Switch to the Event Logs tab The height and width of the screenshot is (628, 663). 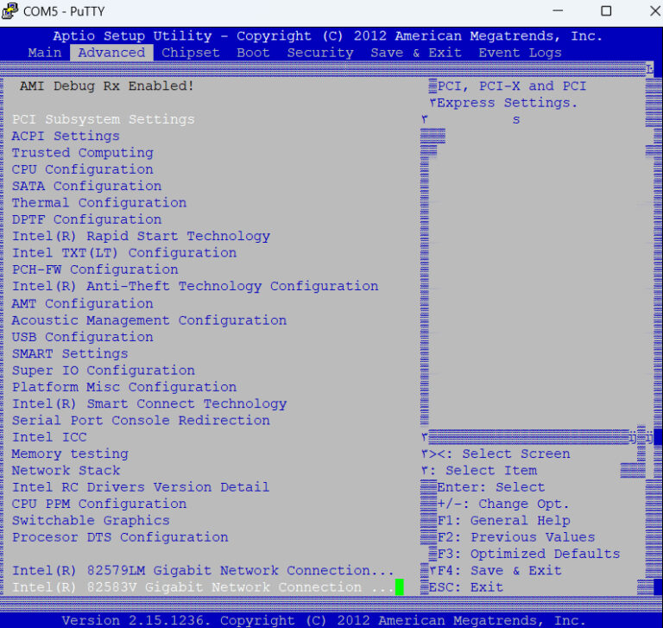pyautogui.click(x=520, y=53)
